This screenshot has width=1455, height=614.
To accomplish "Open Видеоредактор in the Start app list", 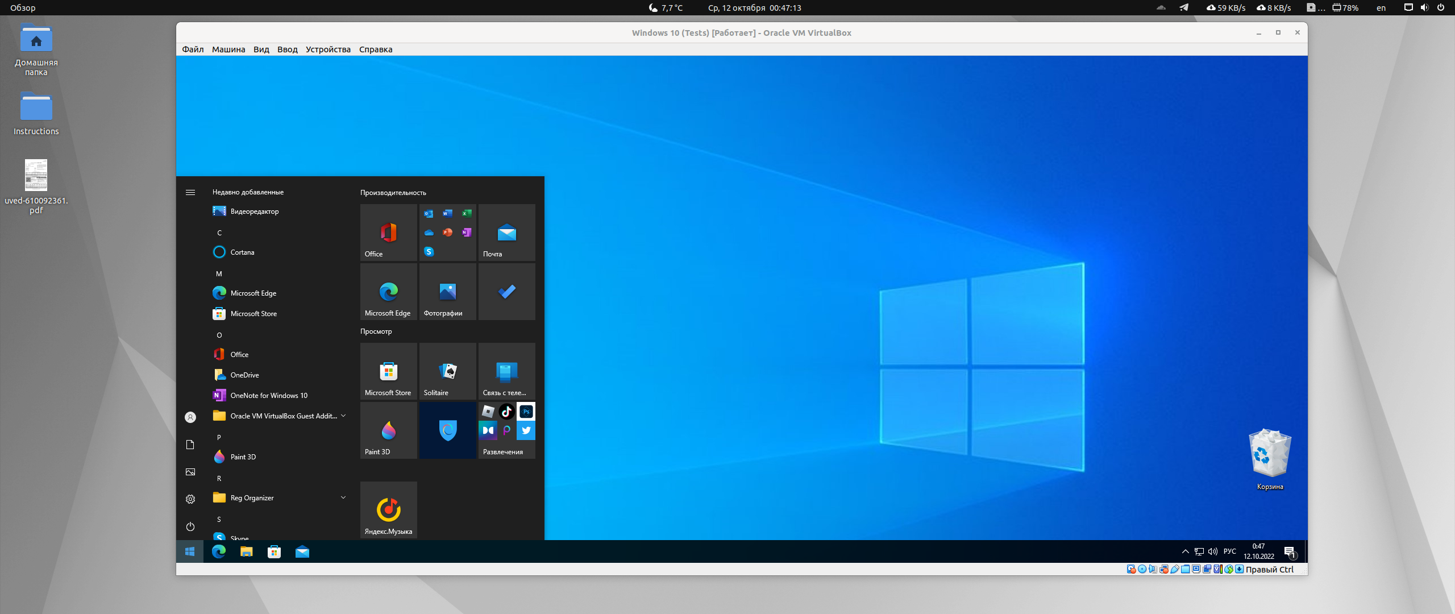I will click(280, 211).
